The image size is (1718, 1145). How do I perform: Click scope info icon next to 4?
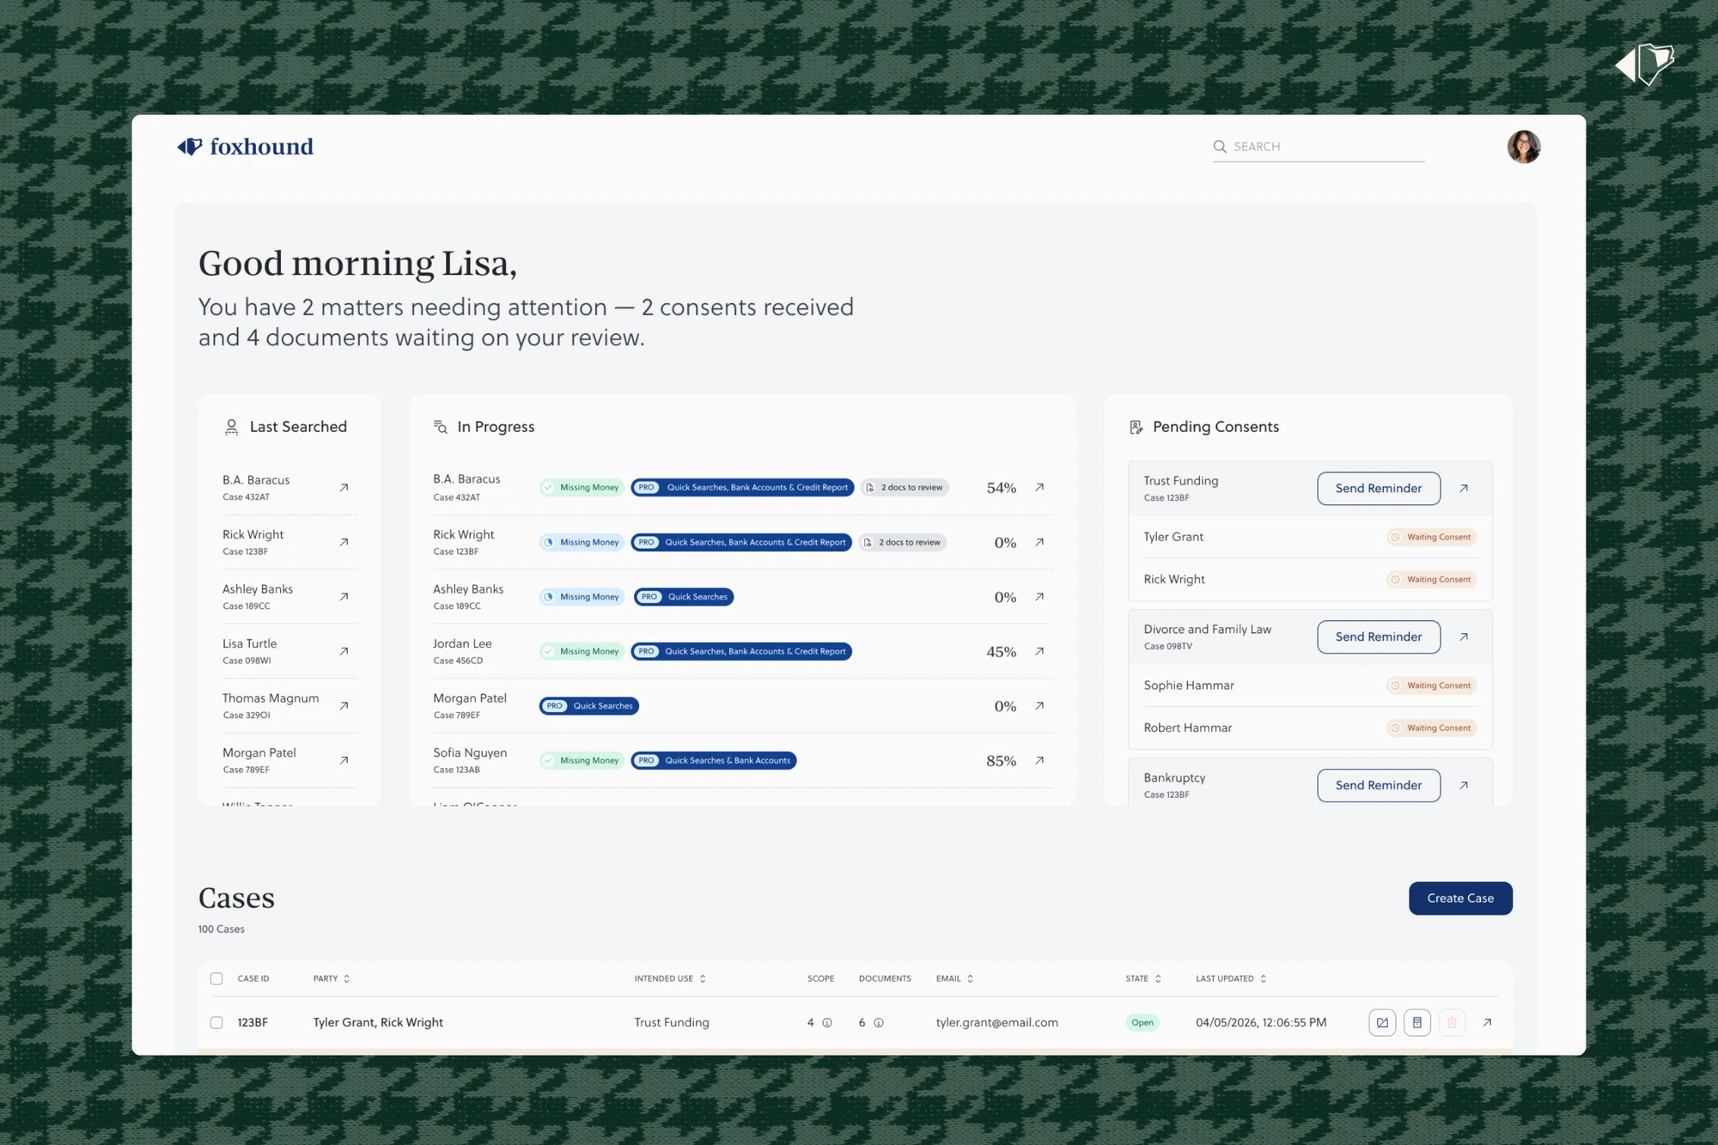pos(827,1022)
